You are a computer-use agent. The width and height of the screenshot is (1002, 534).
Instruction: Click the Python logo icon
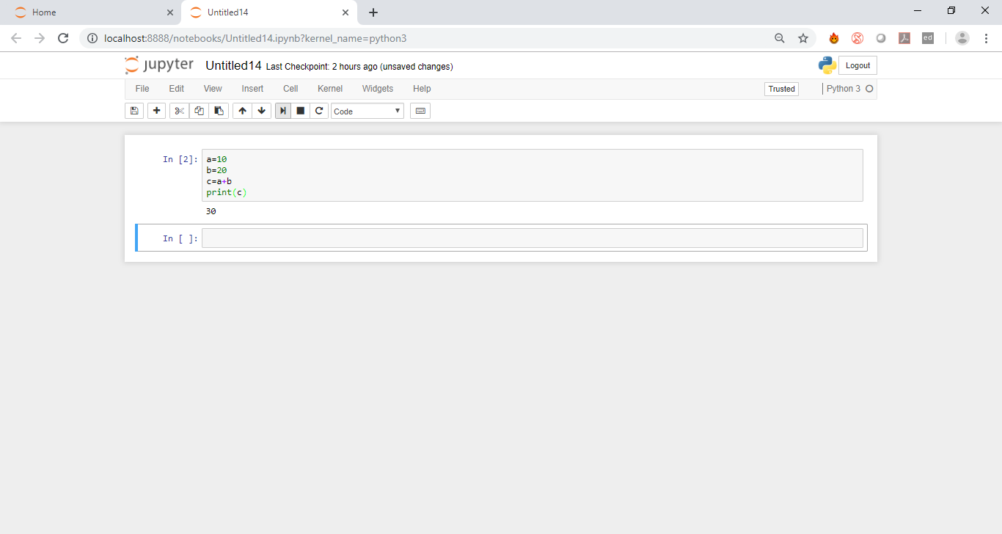coord(827,65)
